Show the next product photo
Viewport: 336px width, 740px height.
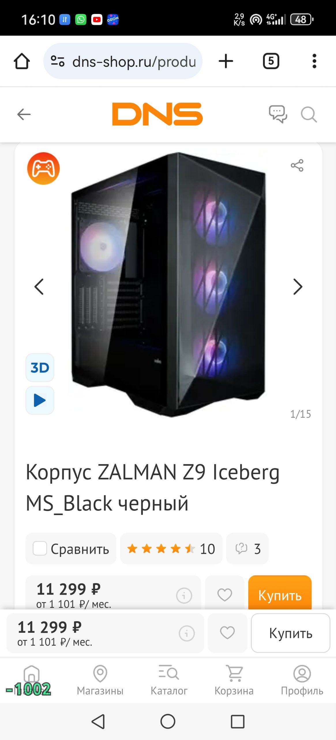pyautogui.click(x=298, y=287)
